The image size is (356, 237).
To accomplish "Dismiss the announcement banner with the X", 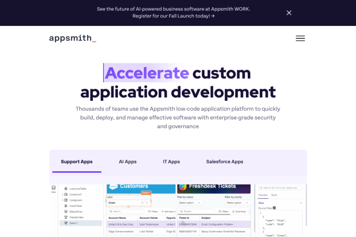I will (x=289, y=13).
